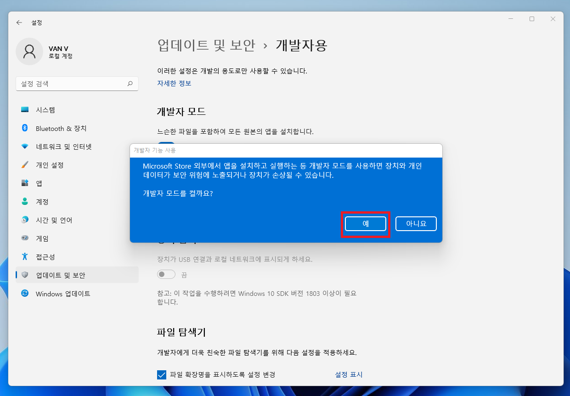Open Windows 업데이트 page

(77, 294)
